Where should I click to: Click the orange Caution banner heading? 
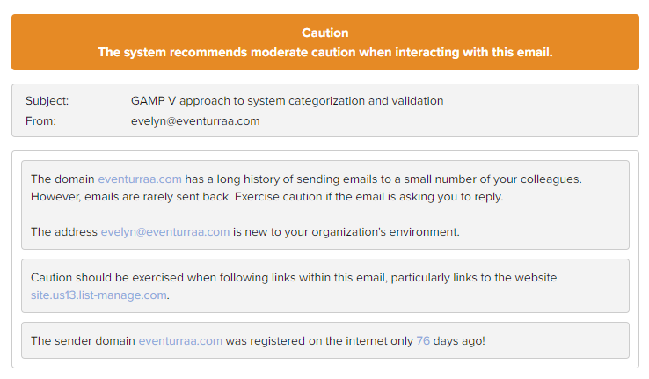point(324,33)
